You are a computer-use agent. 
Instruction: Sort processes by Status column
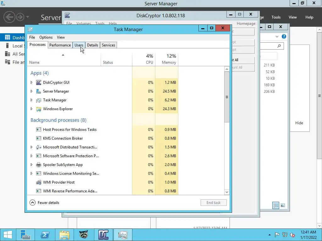(116, 59)
